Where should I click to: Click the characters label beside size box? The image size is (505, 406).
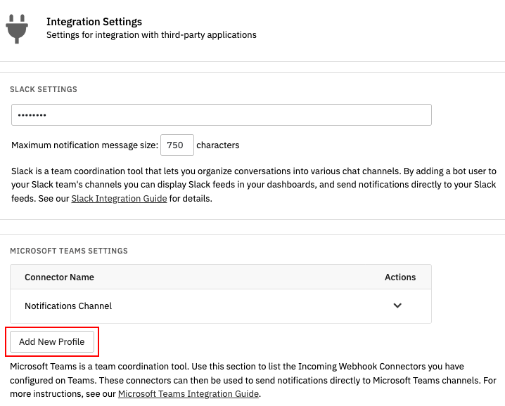[x=218, y=145]
